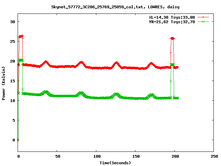Viewport: 221px width, 166px height.
Task: Click Power axis tick label 10
Action: click(12, 101)
